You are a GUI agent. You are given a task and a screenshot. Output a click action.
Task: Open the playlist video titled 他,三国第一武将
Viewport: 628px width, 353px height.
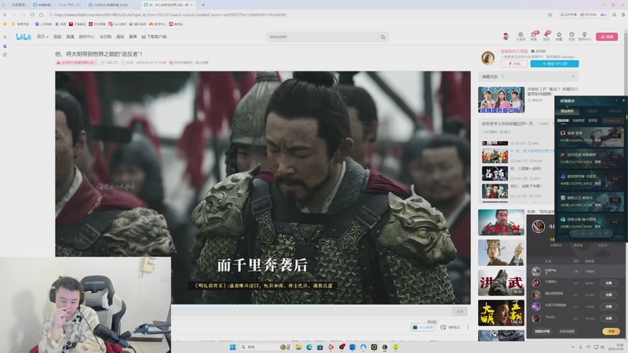(526, 169)
